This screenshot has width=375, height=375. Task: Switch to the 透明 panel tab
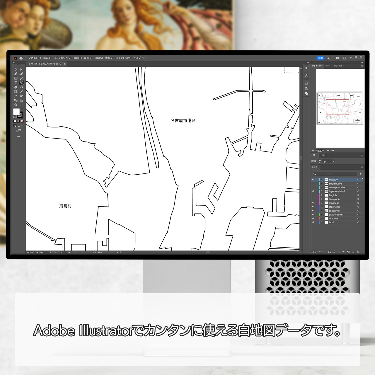pos(323,155)
